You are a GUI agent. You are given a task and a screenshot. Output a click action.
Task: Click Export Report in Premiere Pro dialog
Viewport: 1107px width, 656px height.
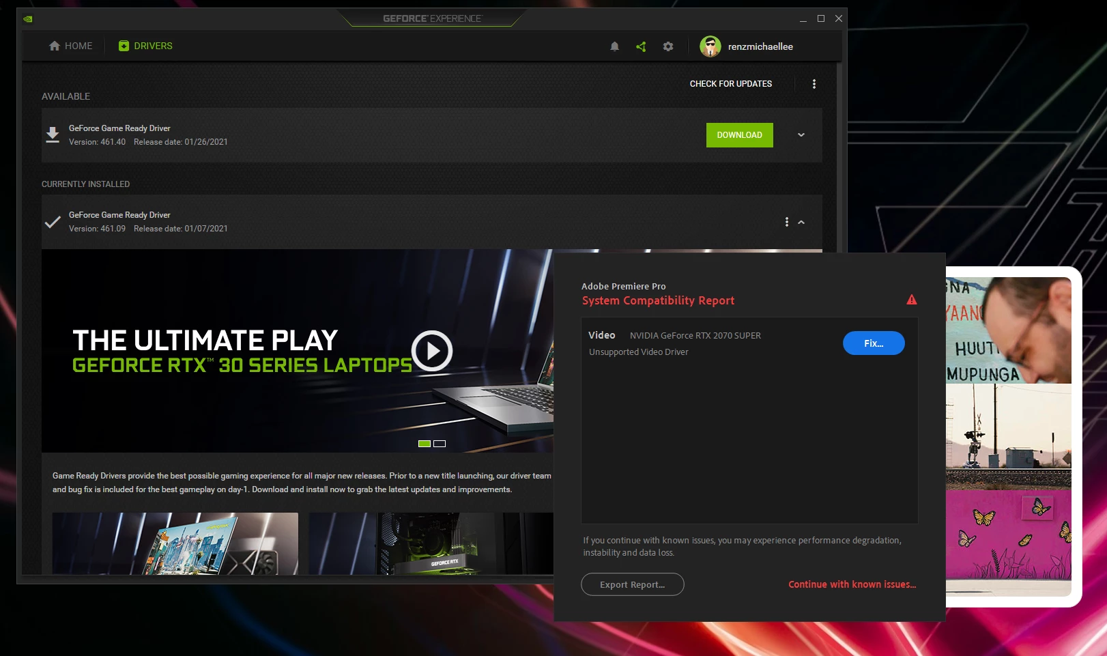click(x=633, y=584)
